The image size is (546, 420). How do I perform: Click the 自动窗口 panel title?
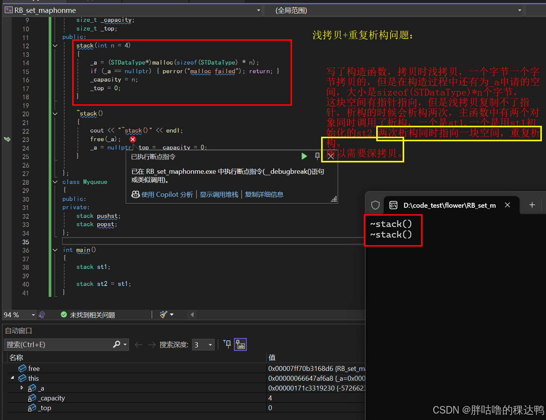coord(18,331)
